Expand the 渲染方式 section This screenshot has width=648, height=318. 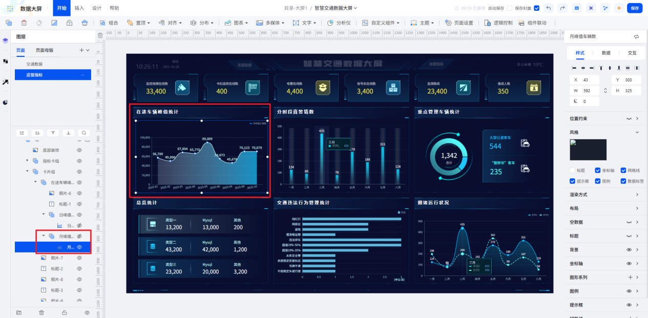[x=637, y=195]
